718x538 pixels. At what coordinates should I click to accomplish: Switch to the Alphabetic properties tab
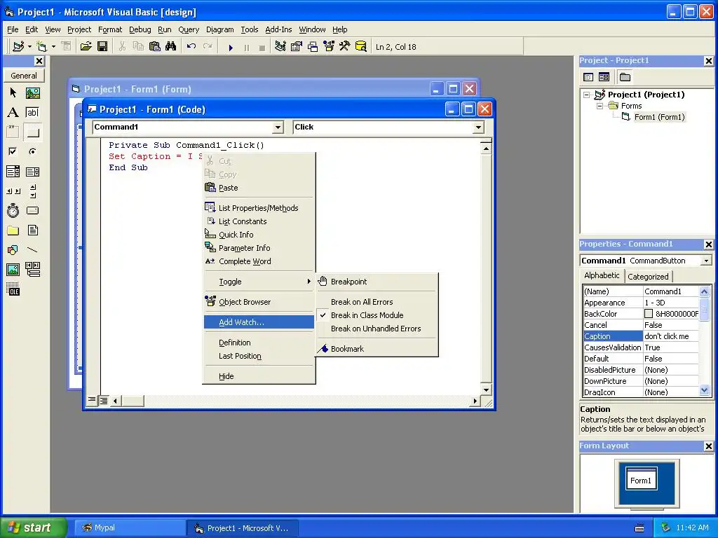click(x=601, y=275)
